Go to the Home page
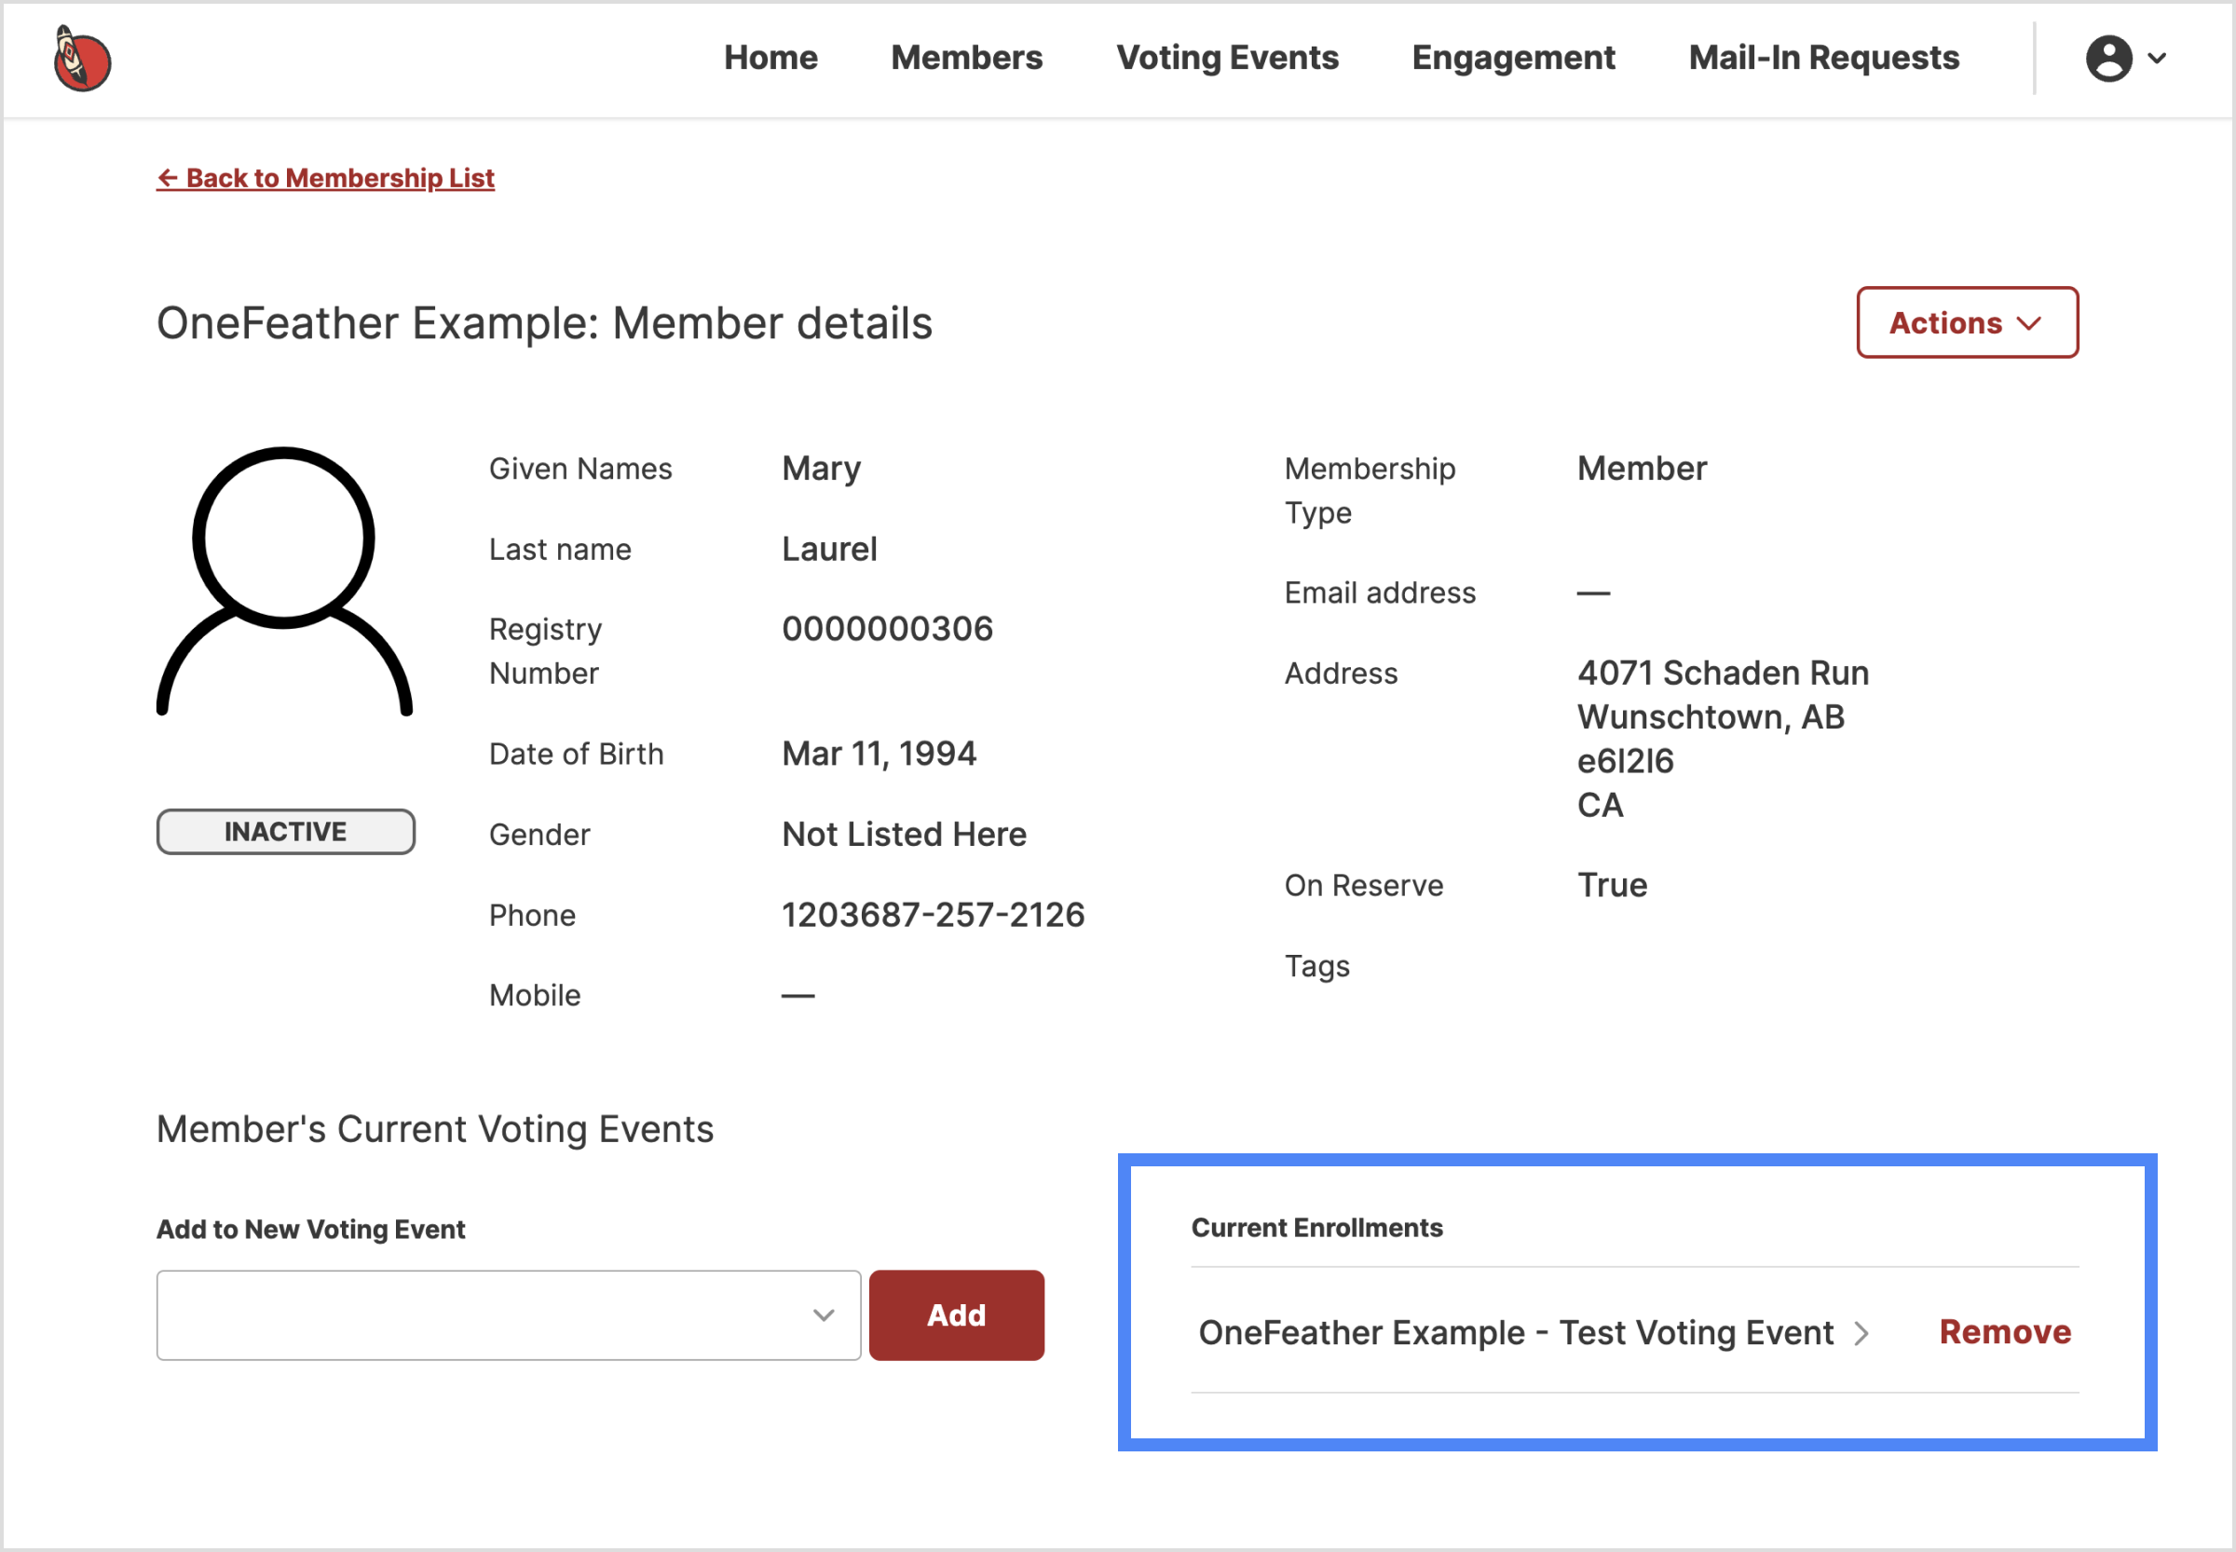The height and width of the screenshot is (1552, 2236). 770,58
